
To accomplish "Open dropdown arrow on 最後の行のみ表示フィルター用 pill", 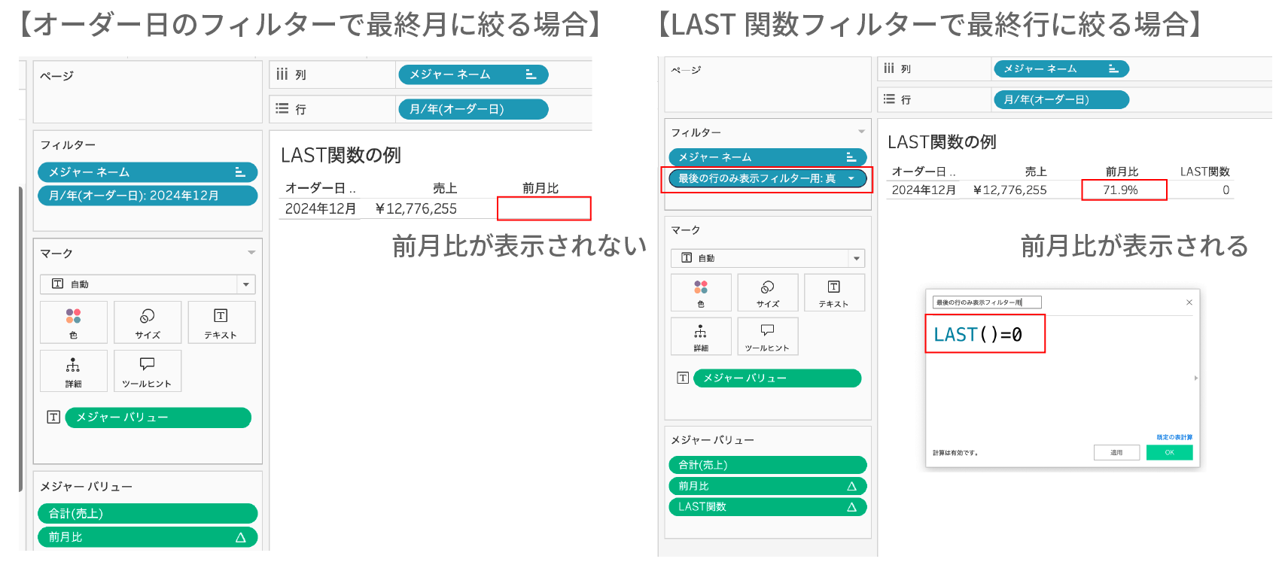I will (x=851, y=178).
